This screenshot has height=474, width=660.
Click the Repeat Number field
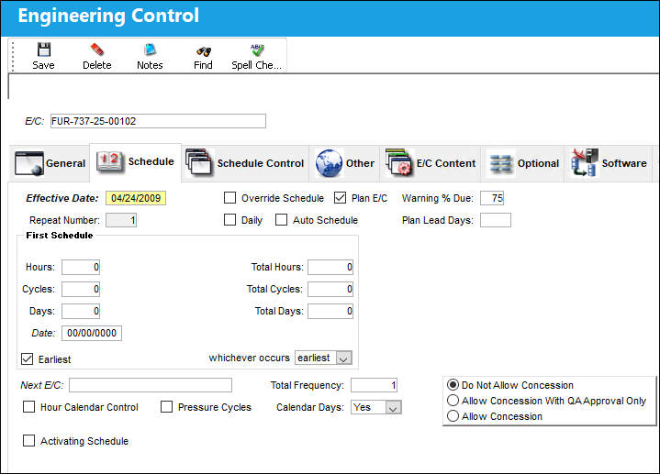pyautogui.click(x=121, y=220)
